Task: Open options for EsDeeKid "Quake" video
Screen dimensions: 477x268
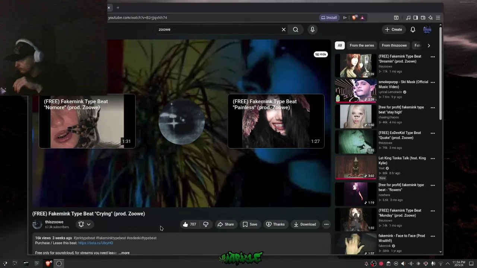Action: click(x=433, y=133)
